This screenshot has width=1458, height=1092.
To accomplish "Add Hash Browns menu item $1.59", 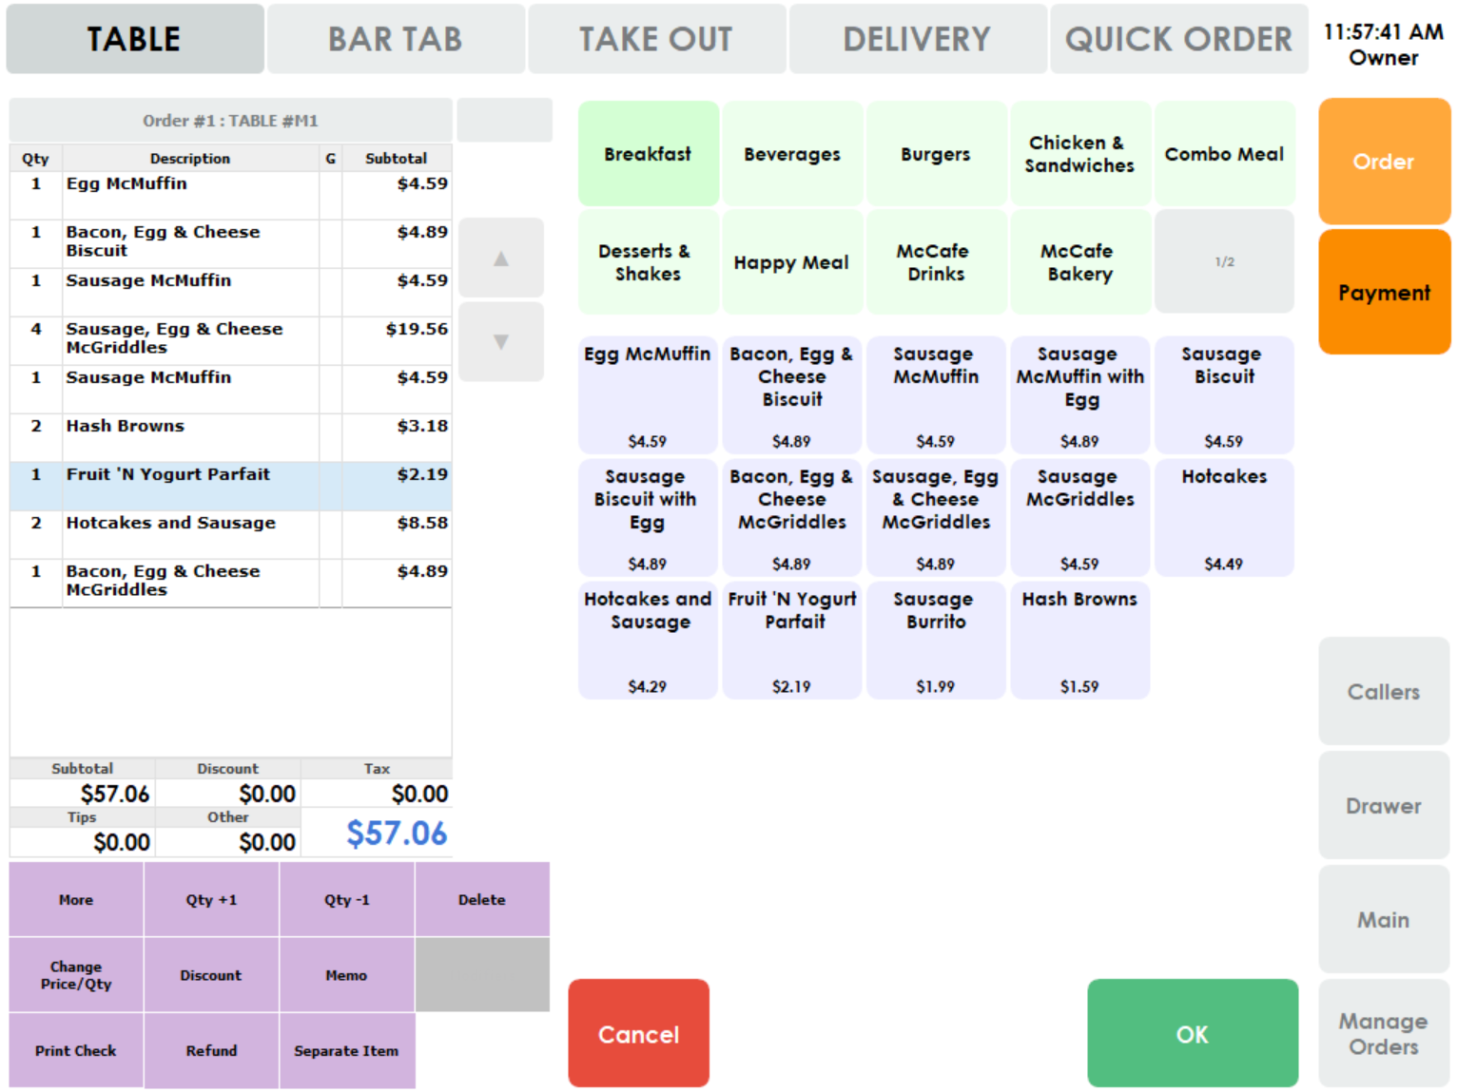I will [1079, 640].
